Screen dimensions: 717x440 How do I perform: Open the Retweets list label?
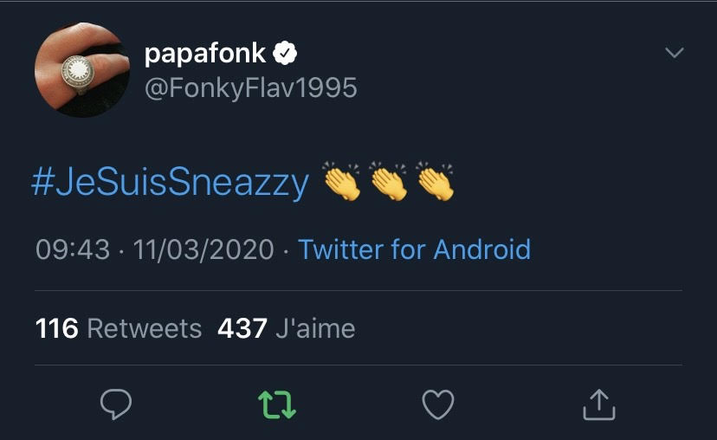pos(144,329)
